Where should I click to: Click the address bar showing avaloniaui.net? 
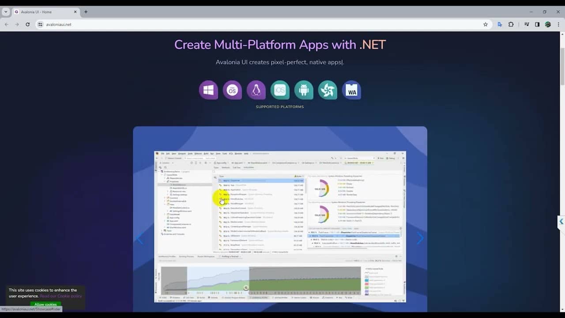click(260, 24)
